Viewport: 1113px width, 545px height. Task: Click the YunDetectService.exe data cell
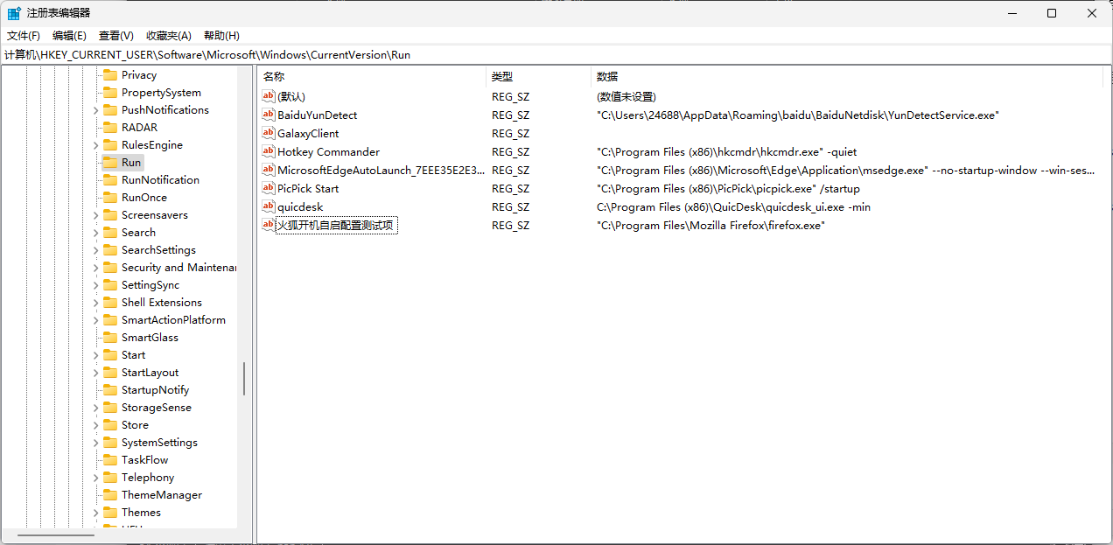[798, 115]
